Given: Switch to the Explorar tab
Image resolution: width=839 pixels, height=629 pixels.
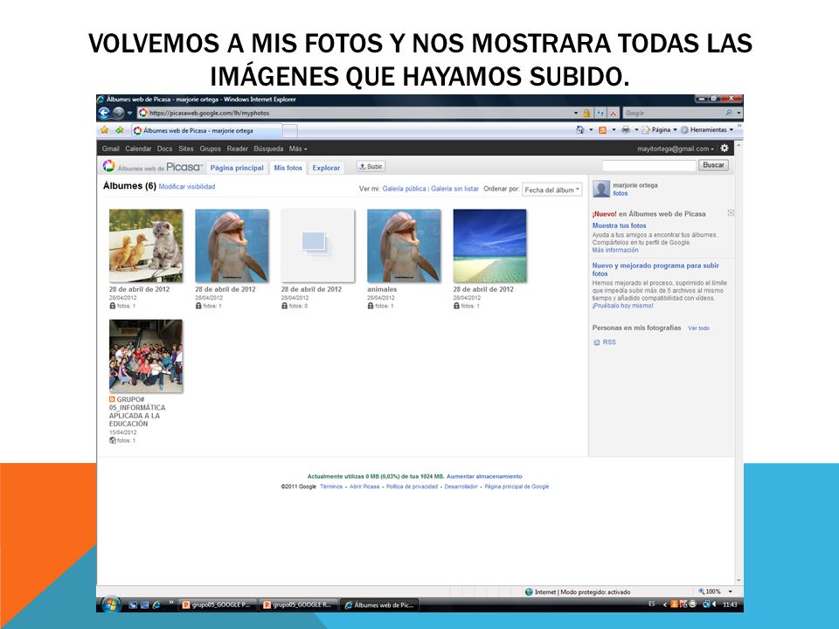Looking at the screenshot, I should pyautogui.click(x=326, y=168).
